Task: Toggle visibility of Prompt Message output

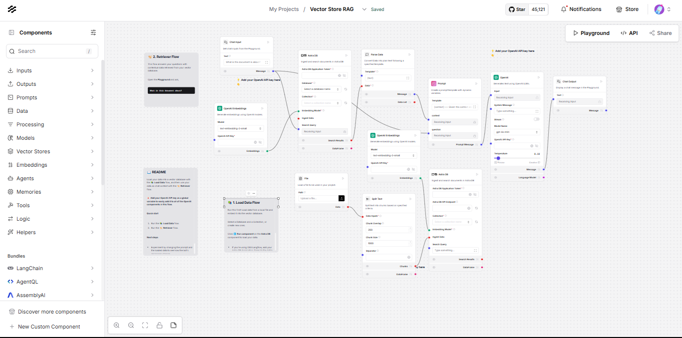Action: pos(433,144)
